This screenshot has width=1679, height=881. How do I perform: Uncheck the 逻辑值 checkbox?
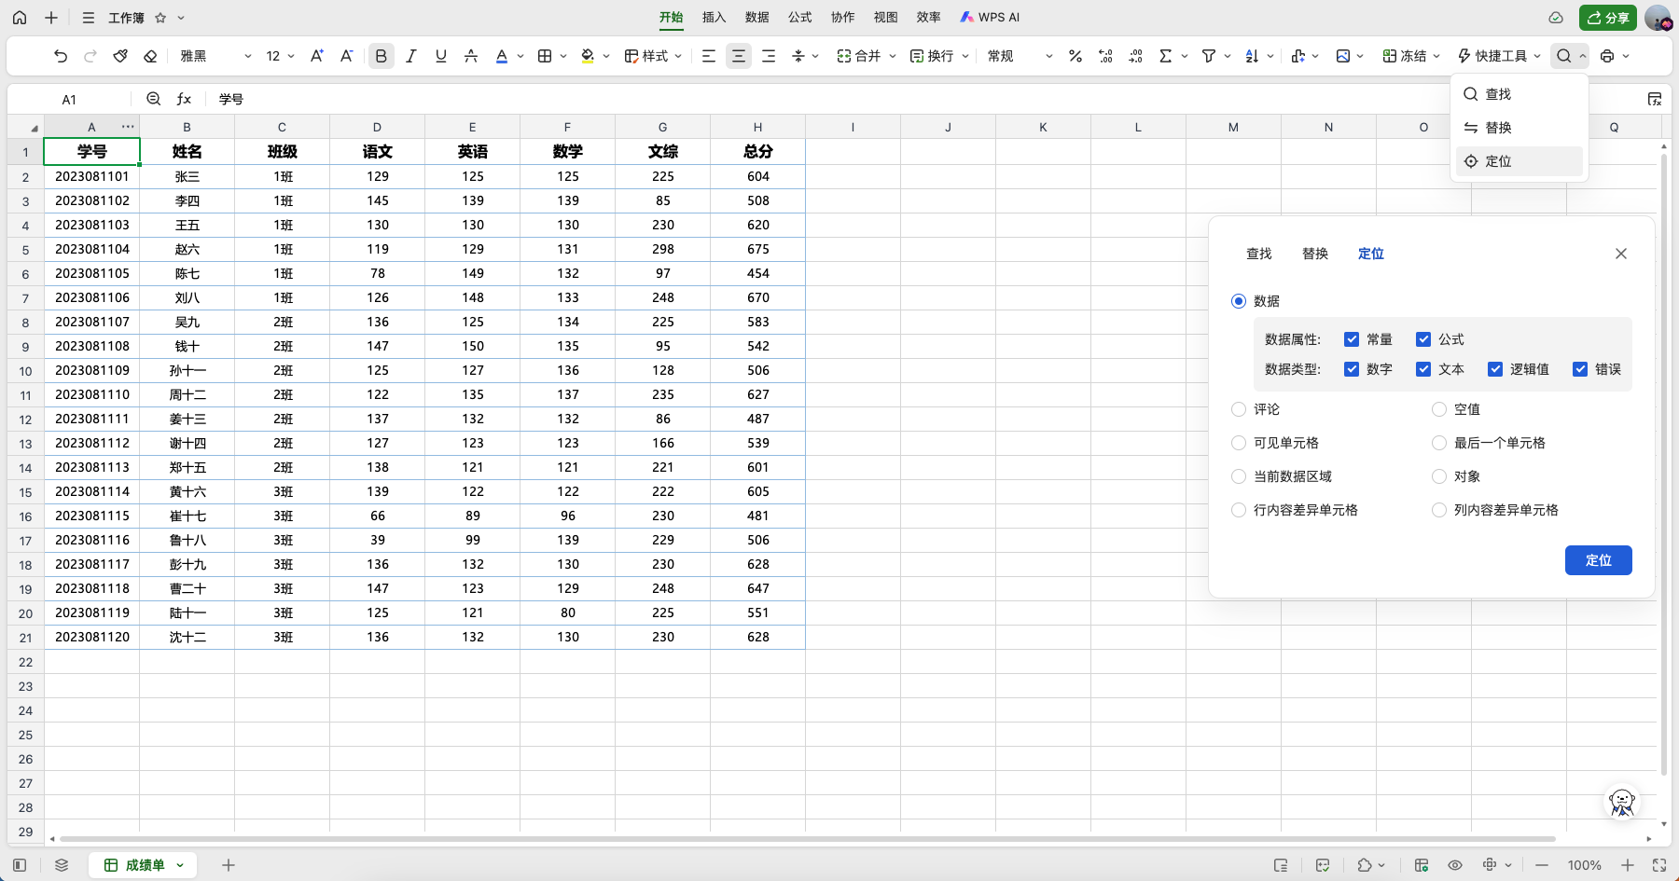[x=1495, y=369]
